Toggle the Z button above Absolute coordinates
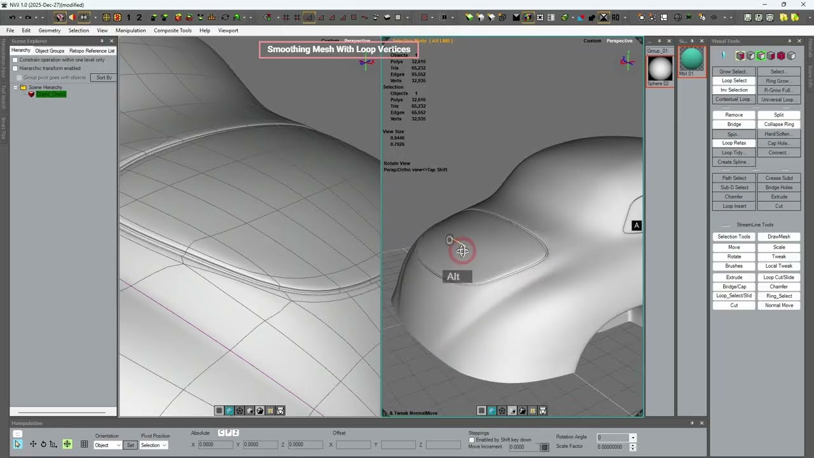The height and width of the screenshot is (458, 814). 235,433
